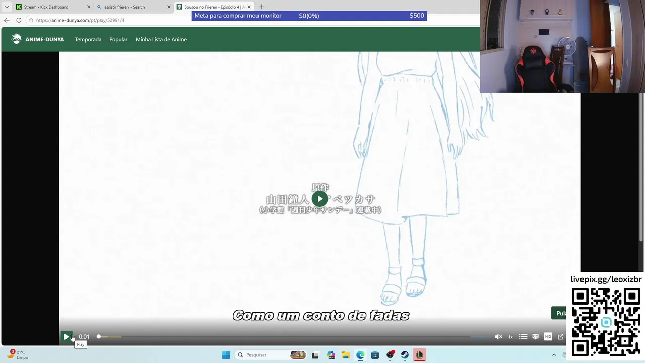Open Steam from the taskbar
The height and width of the screenshot is (363, 645).
[405, 355]
